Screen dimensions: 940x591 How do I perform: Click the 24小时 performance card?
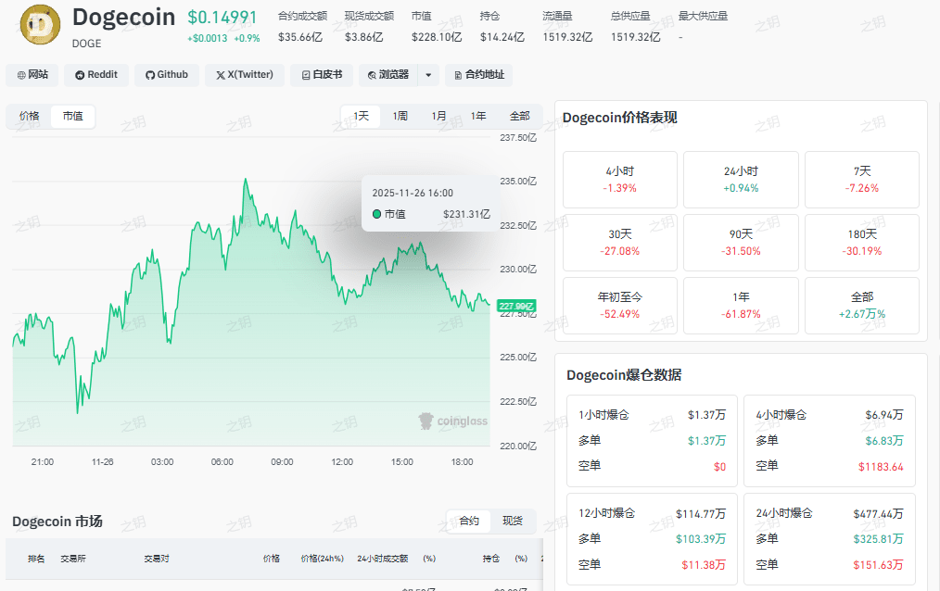pos(741,180)
